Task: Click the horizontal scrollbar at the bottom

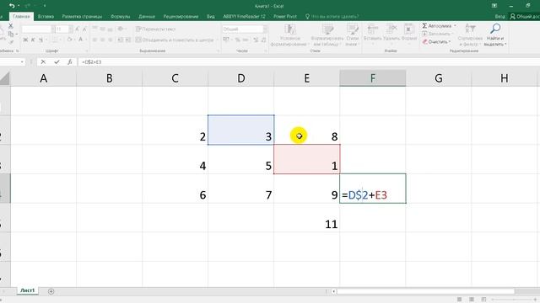Action: pos(425,291)
